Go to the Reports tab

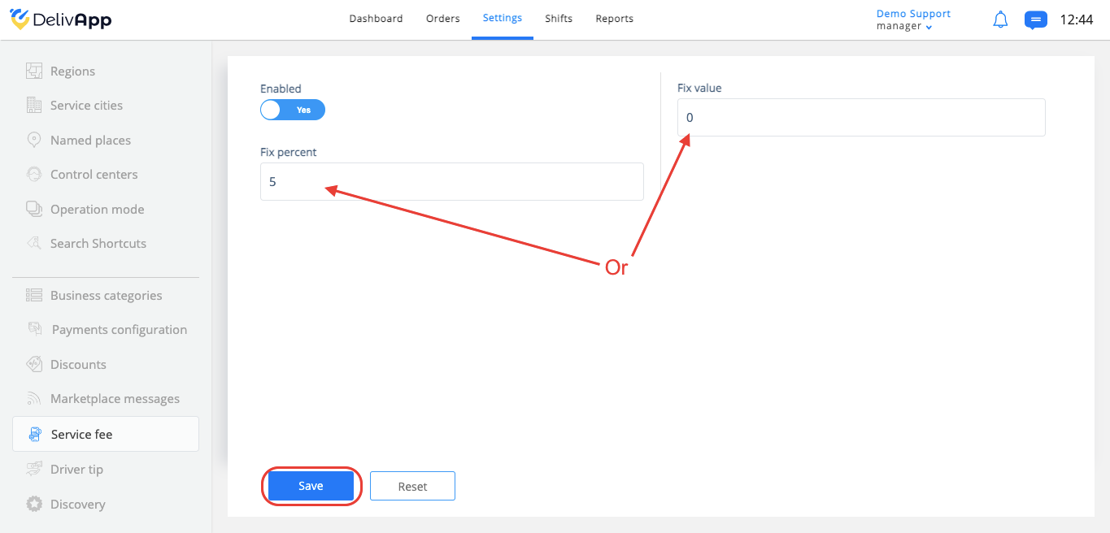pyautogui.click(x=614, y=19)
